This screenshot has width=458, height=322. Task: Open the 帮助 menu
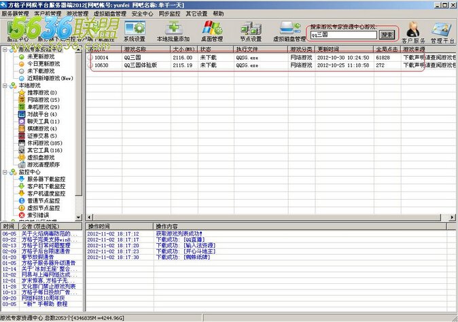(218, 14)
